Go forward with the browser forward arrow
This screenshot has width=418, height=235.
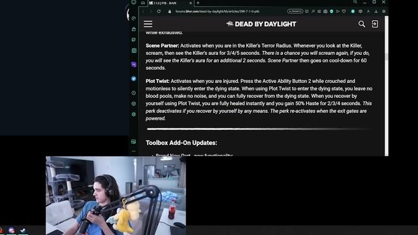tap(151, 12)
